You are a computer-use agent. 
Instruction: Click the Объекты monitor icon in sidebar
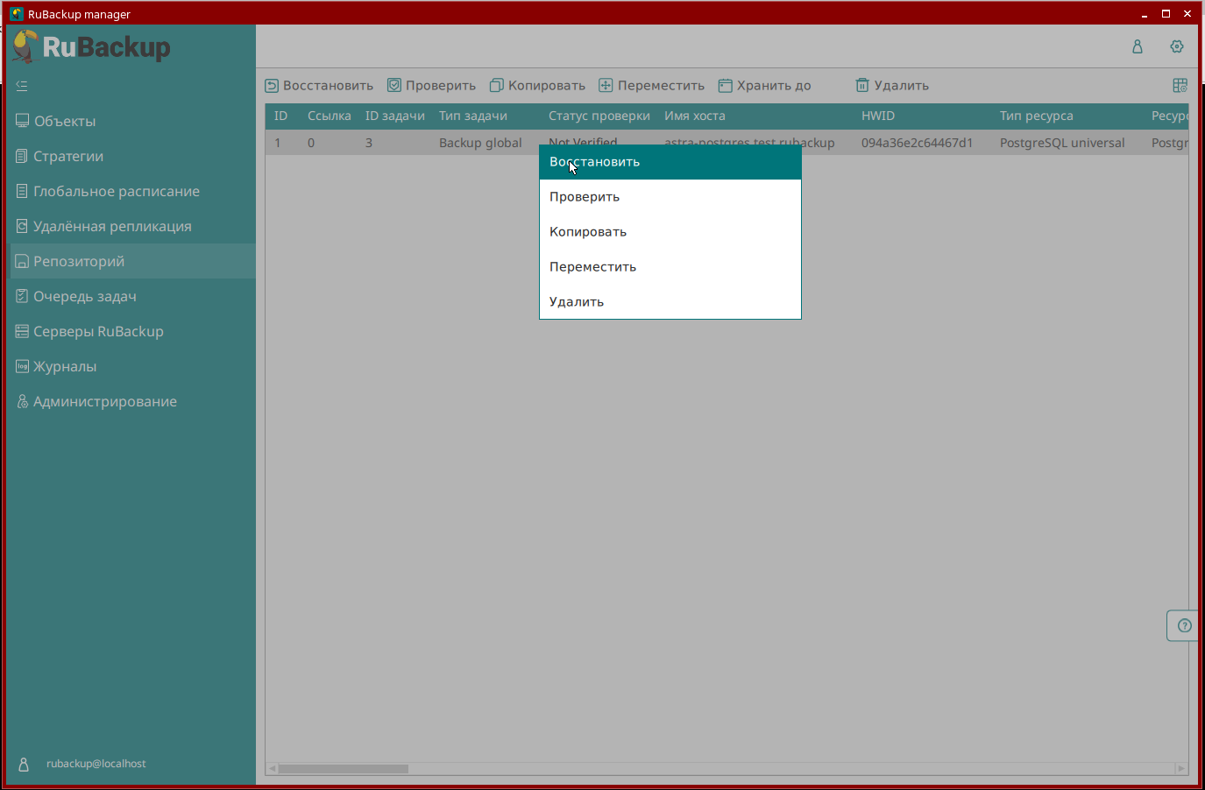pos(23,121)
